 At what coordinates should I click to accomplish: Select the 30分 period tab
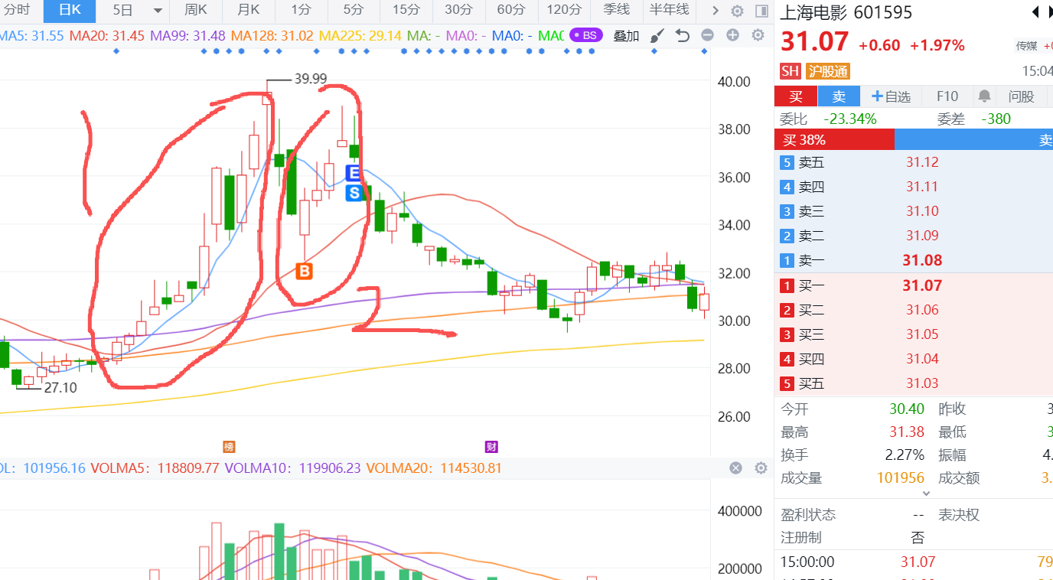[x=458, y=11]
